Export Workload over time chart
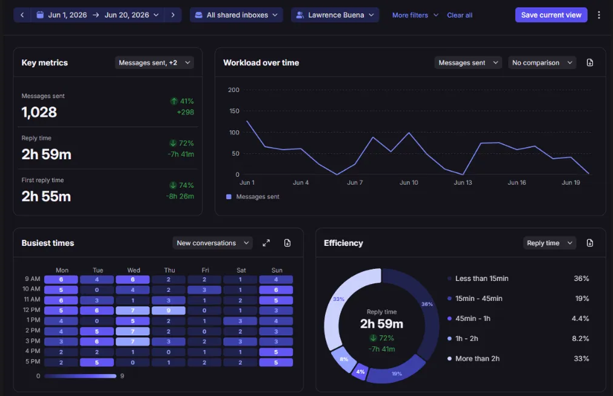Viewport: 613px width, 396px height. pos(590,62)
